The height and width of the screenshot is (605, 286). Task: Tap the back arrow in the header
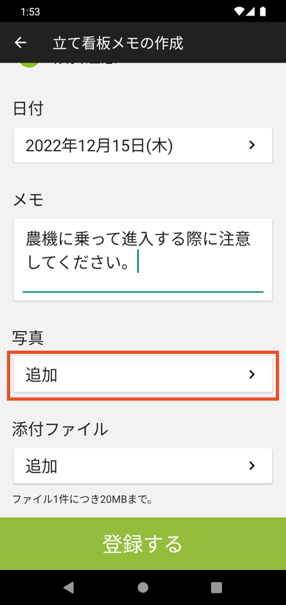tap(20, 43)
